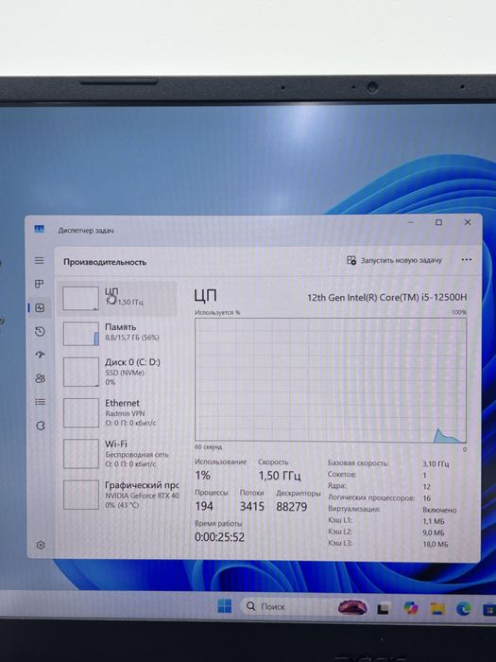Open the Processes page icon in sidebar

click(40, 284)
